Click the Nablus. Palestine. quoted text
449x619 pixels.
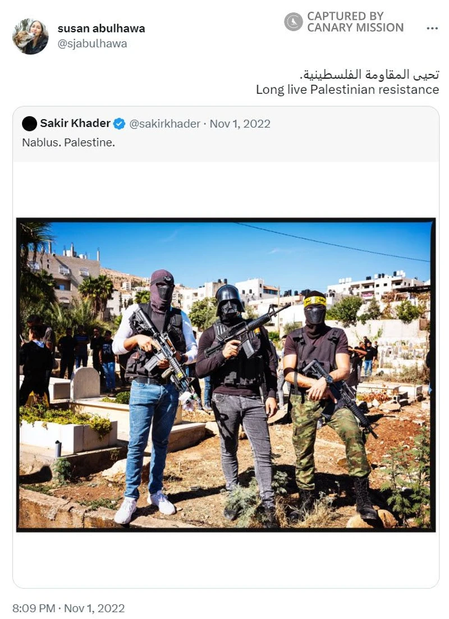pyautogui.click(x=68, y=143)
